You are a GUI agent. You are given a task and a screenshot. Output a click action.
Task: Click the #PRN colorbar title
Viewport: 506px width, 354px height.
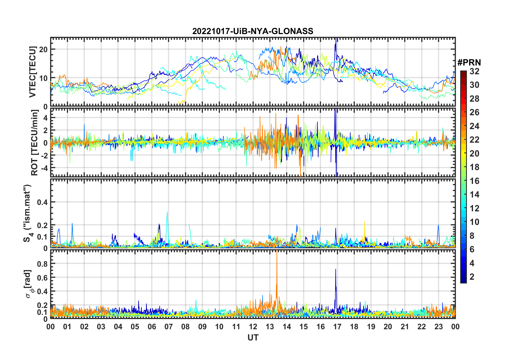point(469,63)
